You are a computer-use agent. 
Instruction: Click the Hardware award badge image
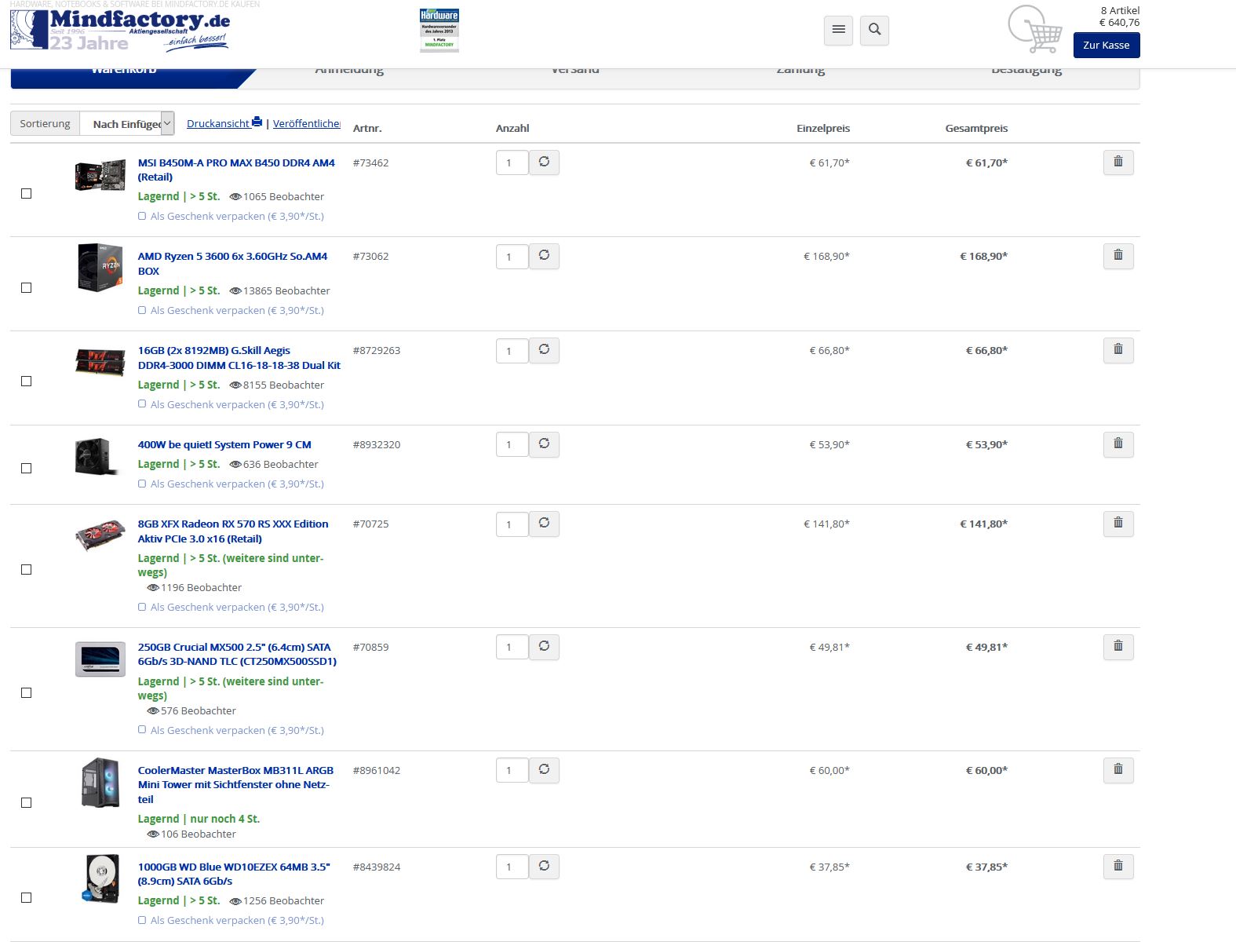(x=439, y=30)
